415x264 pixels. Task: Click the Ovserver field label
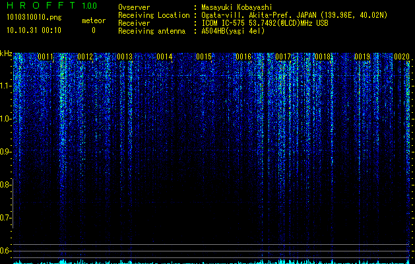click(x=134, y=7)
